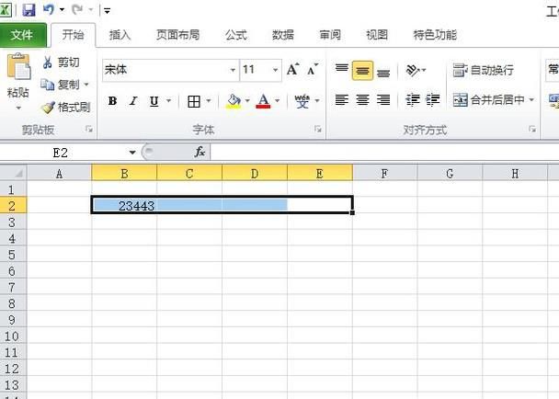This screenshot has width=559, height=399.
Task: Click the Redo arrow icon
Action: point(77,9)
